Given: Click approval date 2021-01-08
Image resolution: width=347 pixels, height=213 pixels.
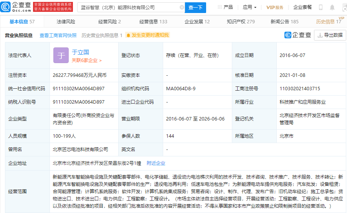Looking at the screenshot, I should [x=292, y=75].
